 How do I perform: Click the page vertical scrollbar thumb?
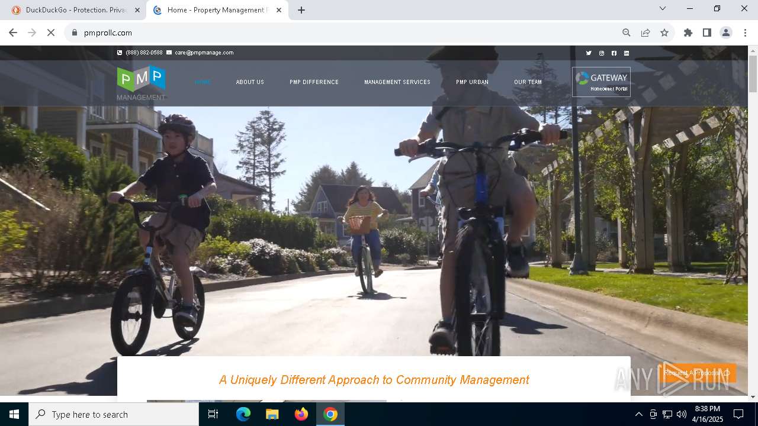click(x=753, y=75)
